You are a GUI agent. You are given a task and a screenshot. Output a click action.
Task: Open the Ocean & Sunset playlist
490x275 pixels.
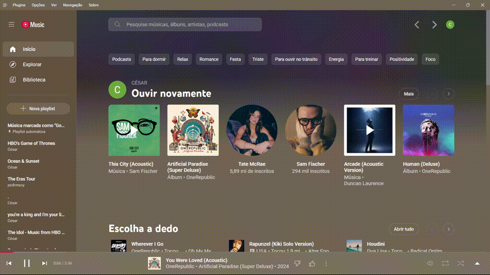[x=38, y=163]
